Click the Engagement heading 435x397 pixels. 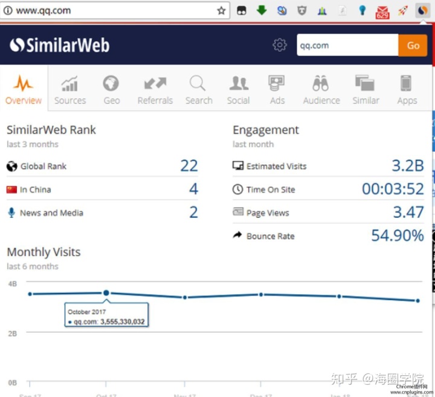point(266,130)
